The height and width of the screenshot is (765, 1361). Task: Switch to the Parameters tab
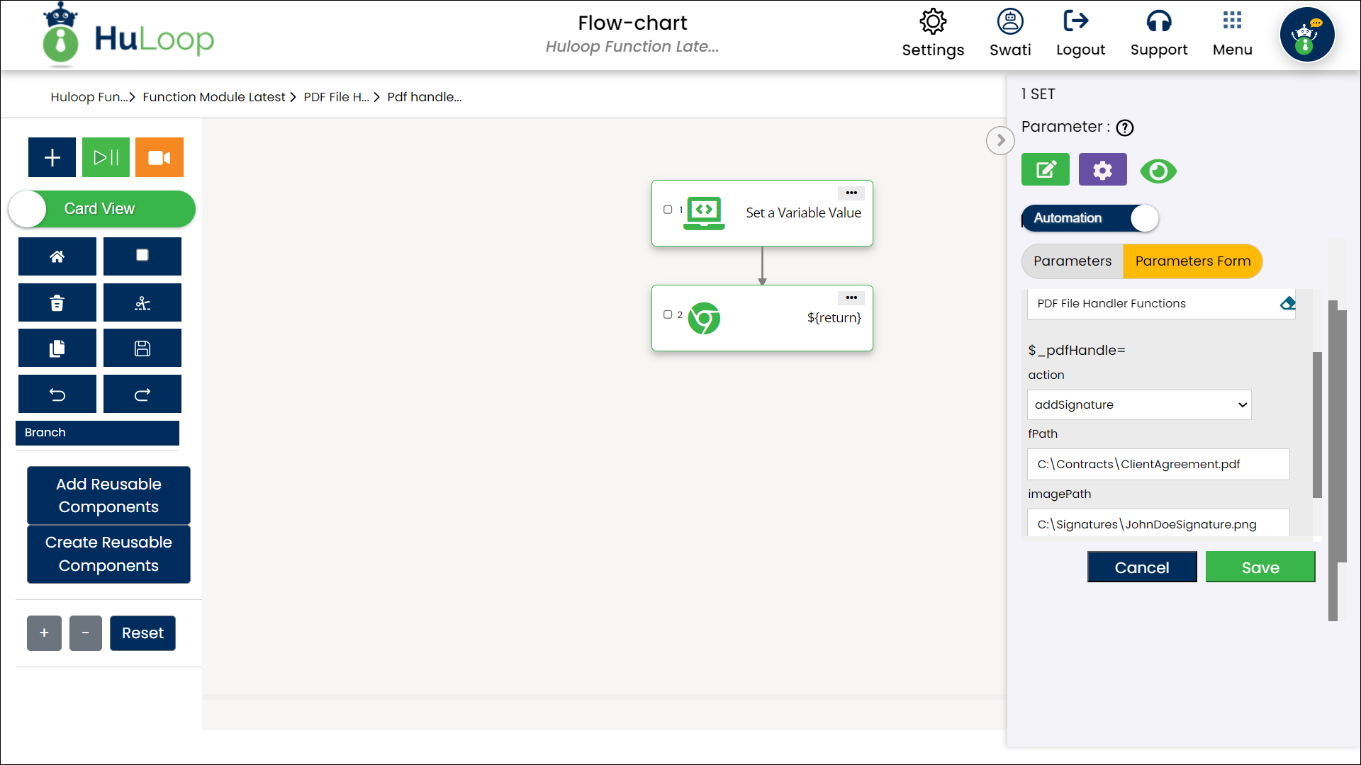tap(1072, 261)
